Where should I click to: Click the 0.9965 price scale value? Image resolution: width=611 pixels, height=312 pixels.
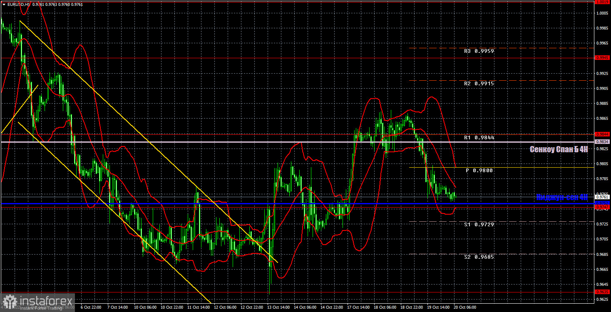tap(603, 43)
